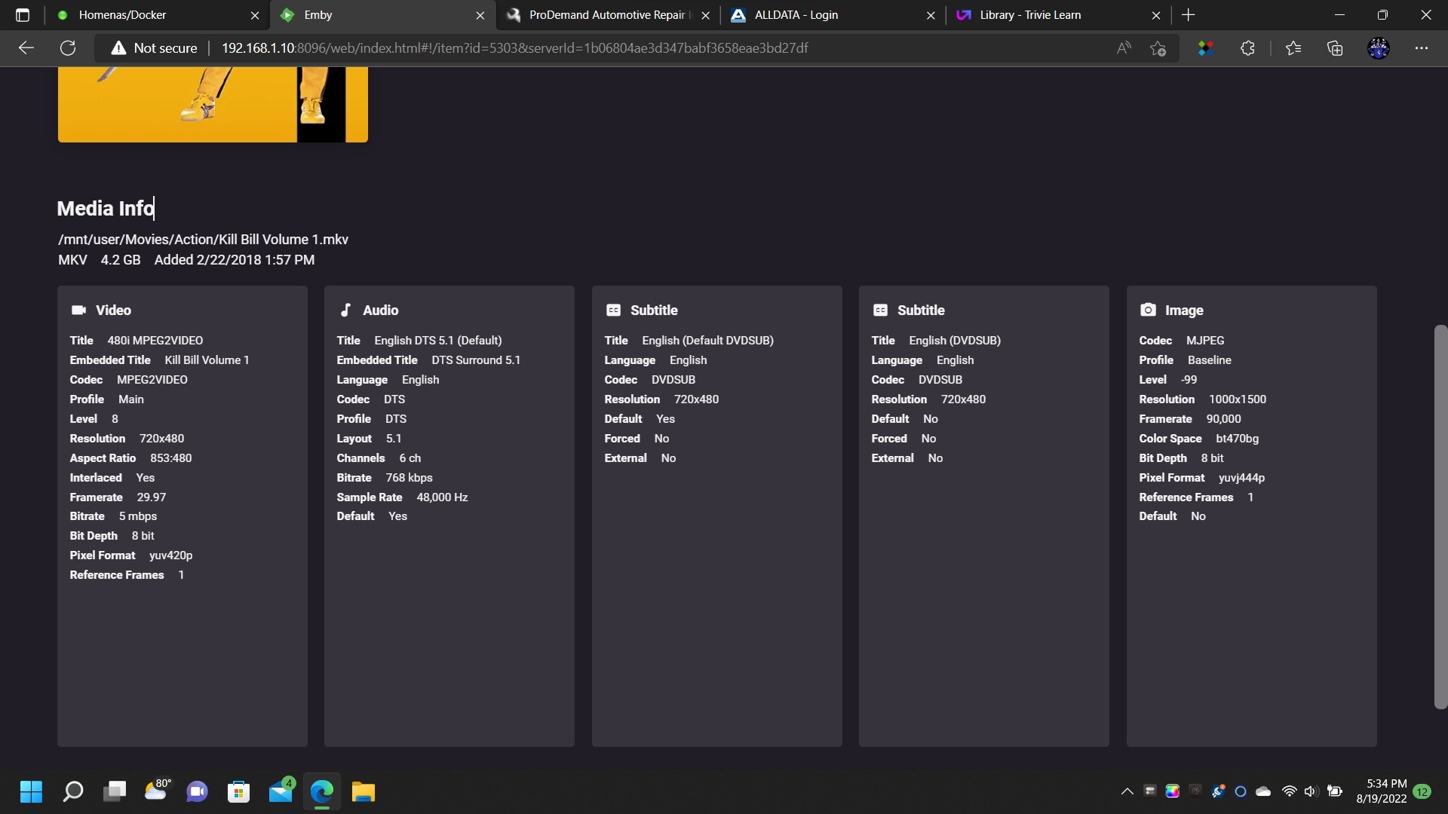Add page to favorites star icon
This screenshot has width=1448, height=814.
(1158, 48)
